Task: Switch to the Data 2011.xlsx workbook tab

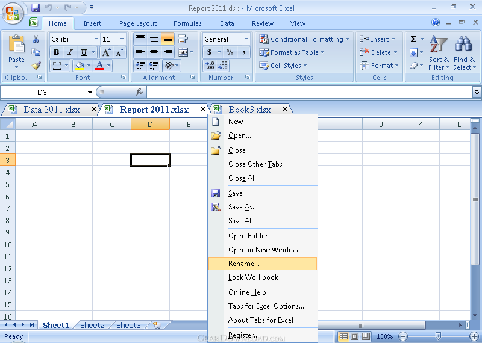Action: tap(52, 110)
